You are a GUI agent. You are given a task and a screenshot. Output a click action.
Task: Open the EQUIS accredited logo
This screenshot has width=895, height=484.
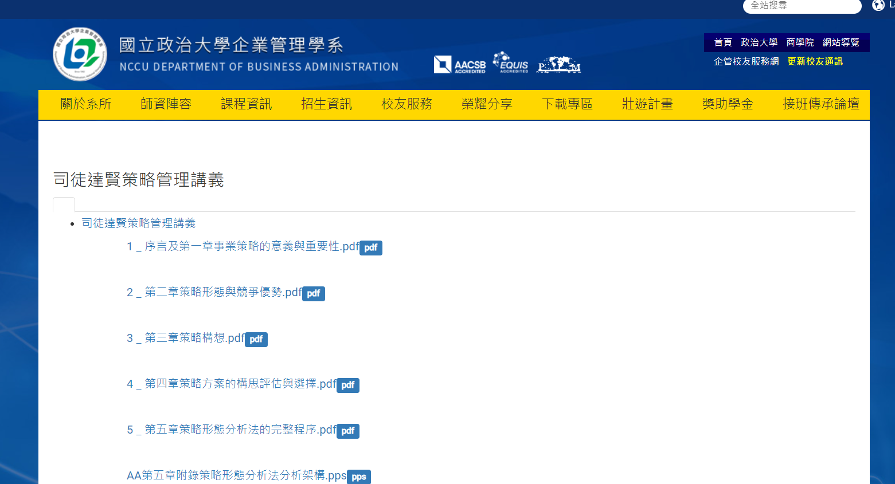pos(510,62)
